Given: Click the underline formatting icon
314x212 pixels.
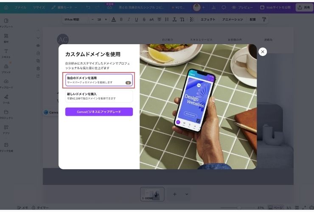Looking at the screenshot, I should click(136, 20).
